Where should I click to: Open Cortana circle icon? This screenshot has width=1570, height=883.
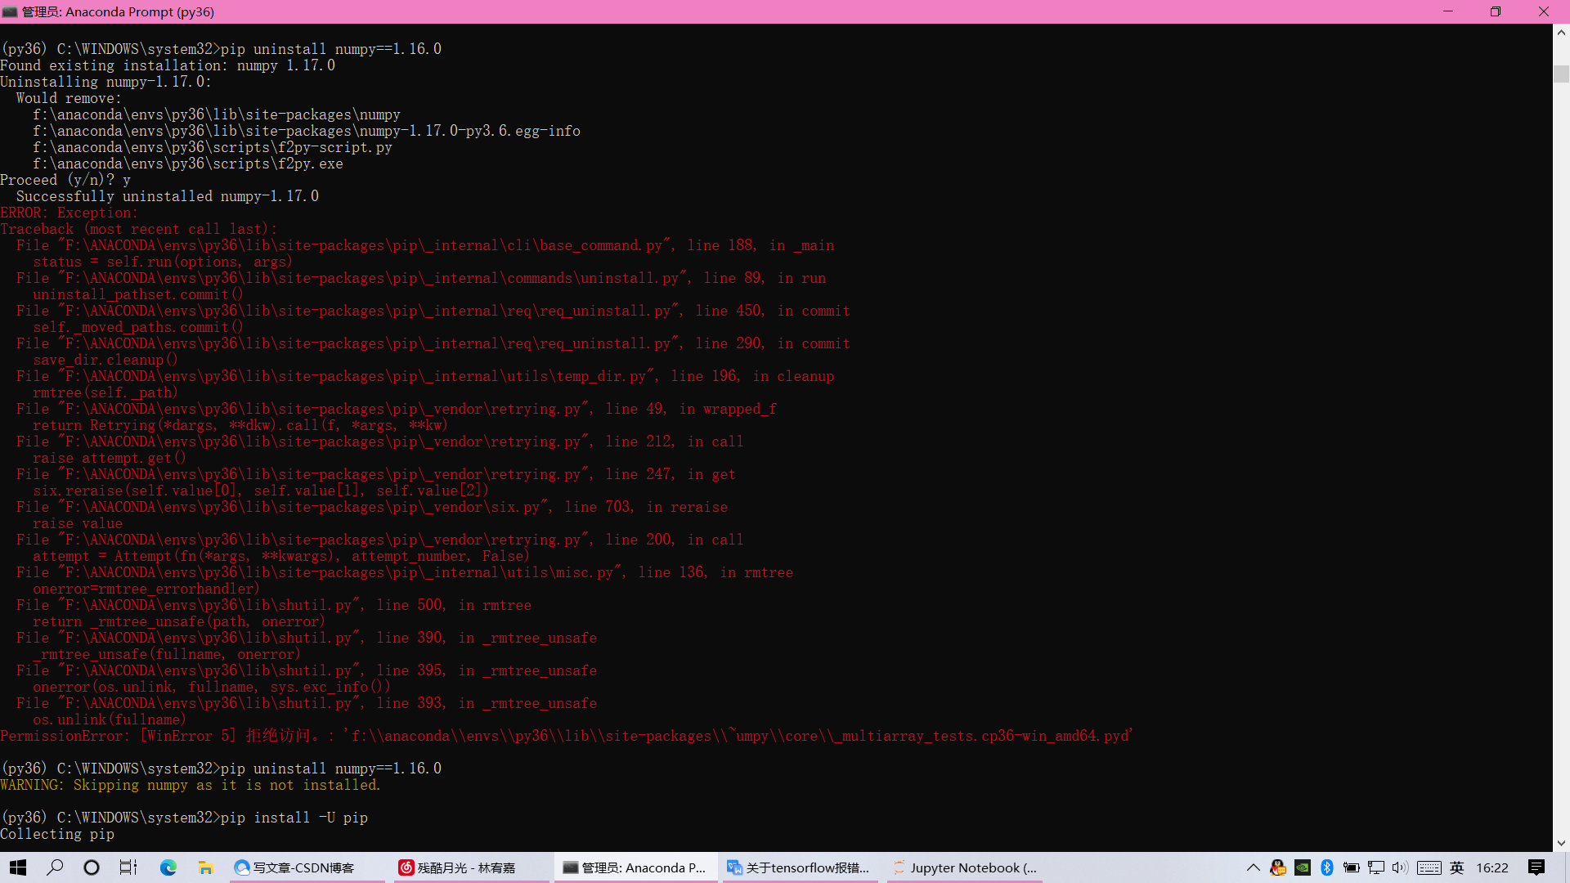click(92, 867)
